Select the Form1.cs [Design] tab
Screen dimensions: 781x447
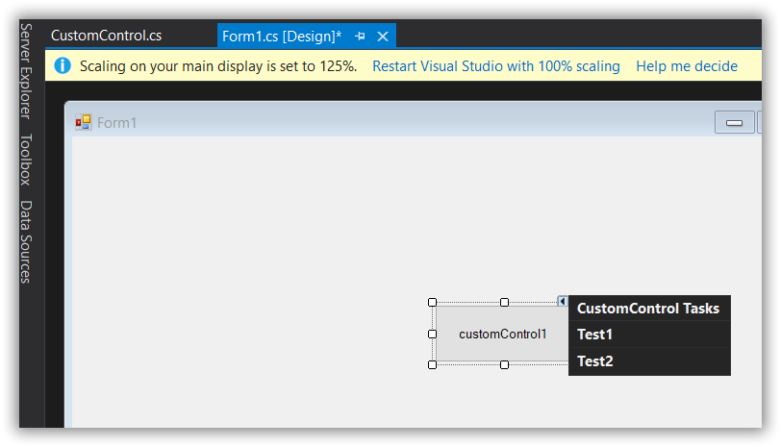(281, 36)
